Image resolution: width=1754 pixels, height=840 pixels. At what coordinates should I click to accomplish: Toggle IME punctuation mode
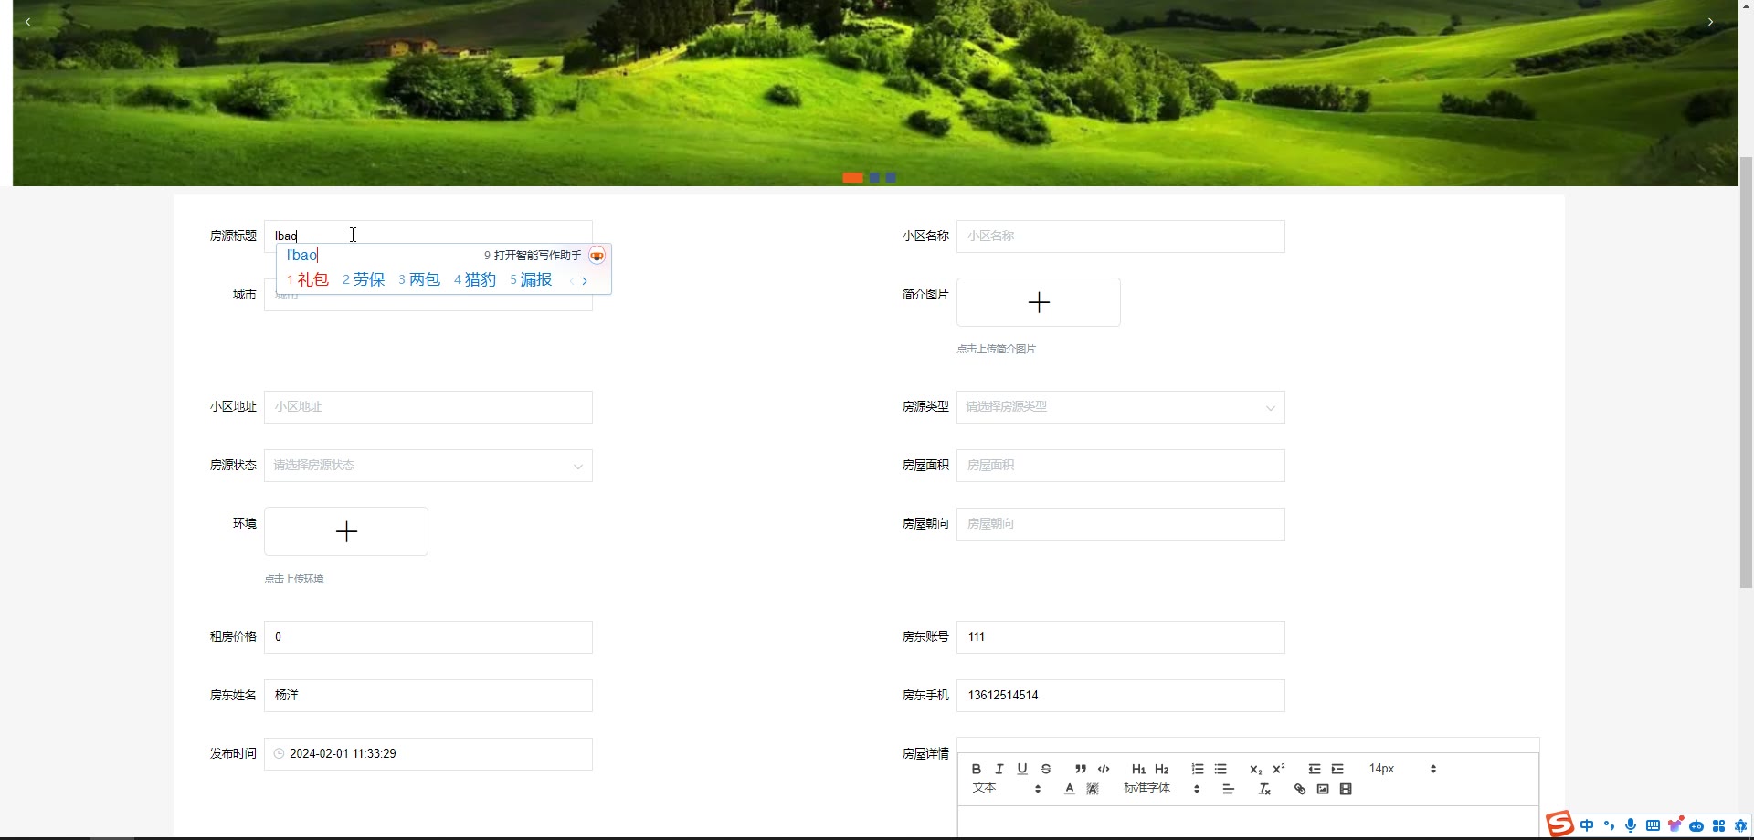(1609, 825)
